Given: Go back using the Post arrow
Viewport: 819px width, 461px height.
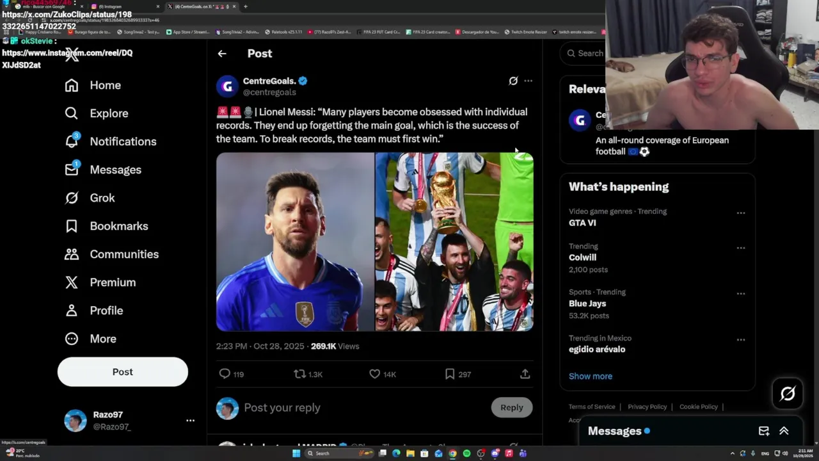Looking at the screenshot, I should click(222, 54).
